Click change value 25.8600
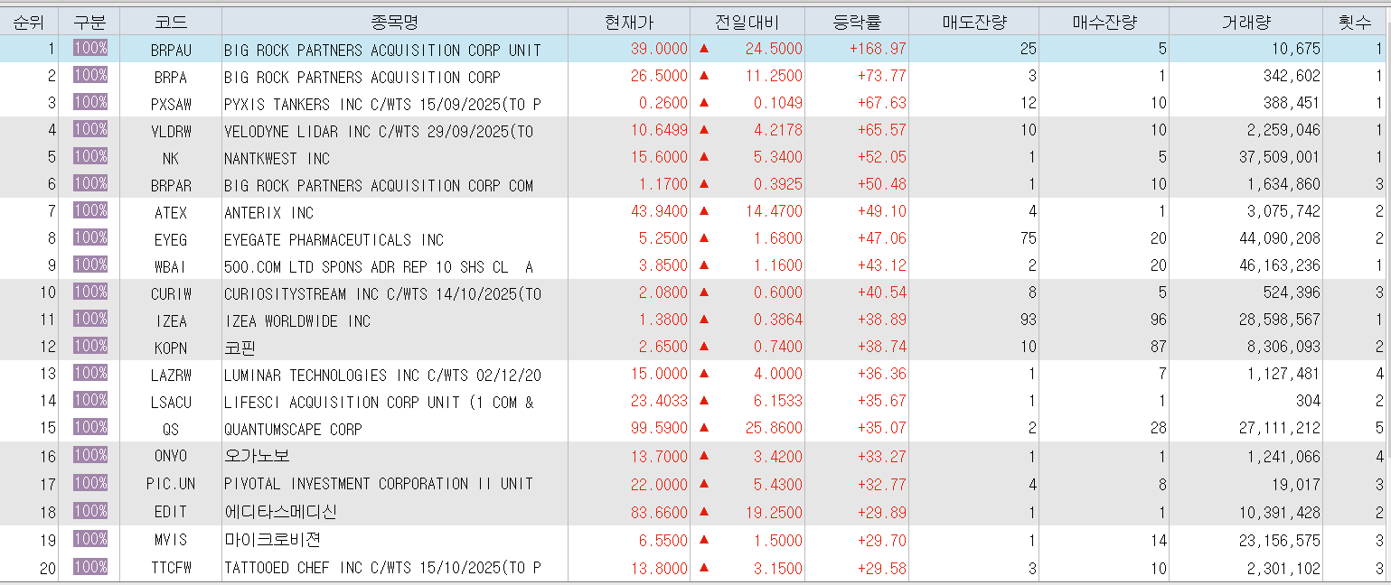This screenshot has width=1391, height=585. (x=774, y=428)
